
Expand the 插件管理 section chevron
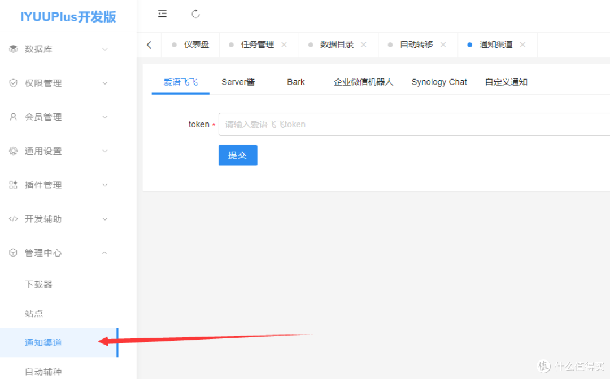104,184
